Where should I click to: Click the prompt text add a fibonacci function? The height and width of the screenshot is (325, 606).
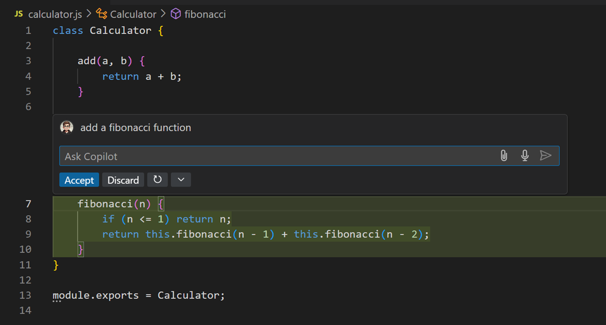135,127
